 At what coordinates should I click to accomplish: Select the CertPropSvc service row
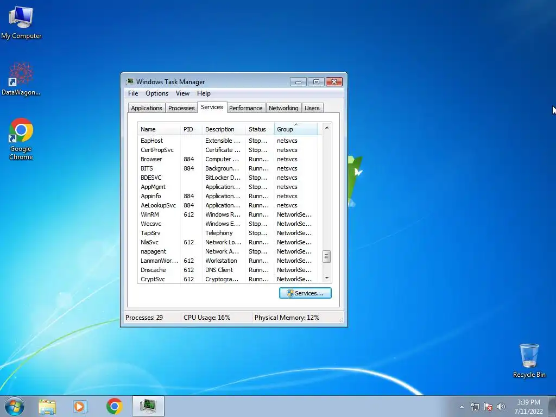click(x=228, y=150)
